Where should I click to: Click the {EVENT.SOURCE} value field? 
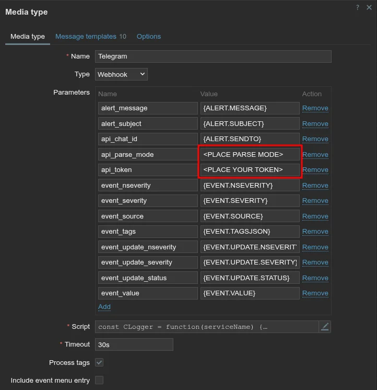tap(250, 216)
